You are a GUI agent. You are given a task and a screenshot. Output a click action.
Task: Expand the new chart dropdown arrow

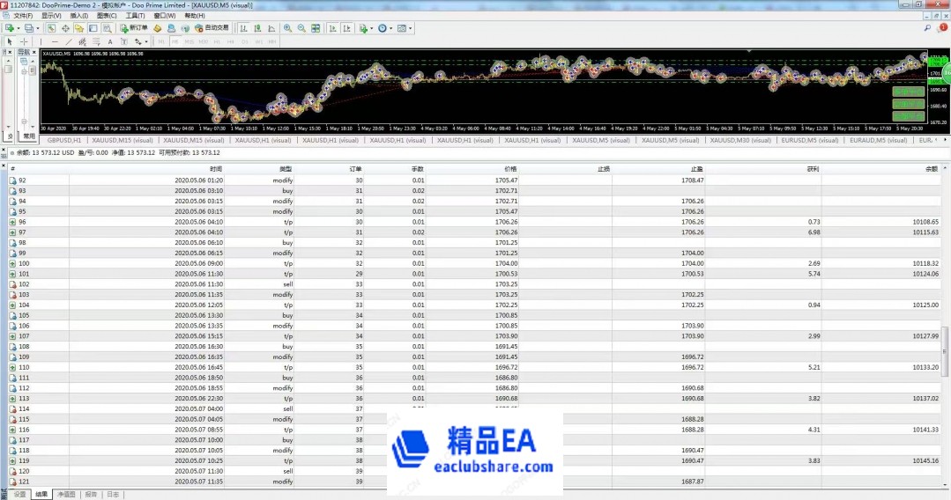[18, 28]
